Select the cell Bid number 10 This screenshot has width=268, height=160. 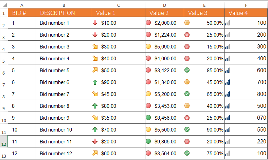click(x=64, y=129)
